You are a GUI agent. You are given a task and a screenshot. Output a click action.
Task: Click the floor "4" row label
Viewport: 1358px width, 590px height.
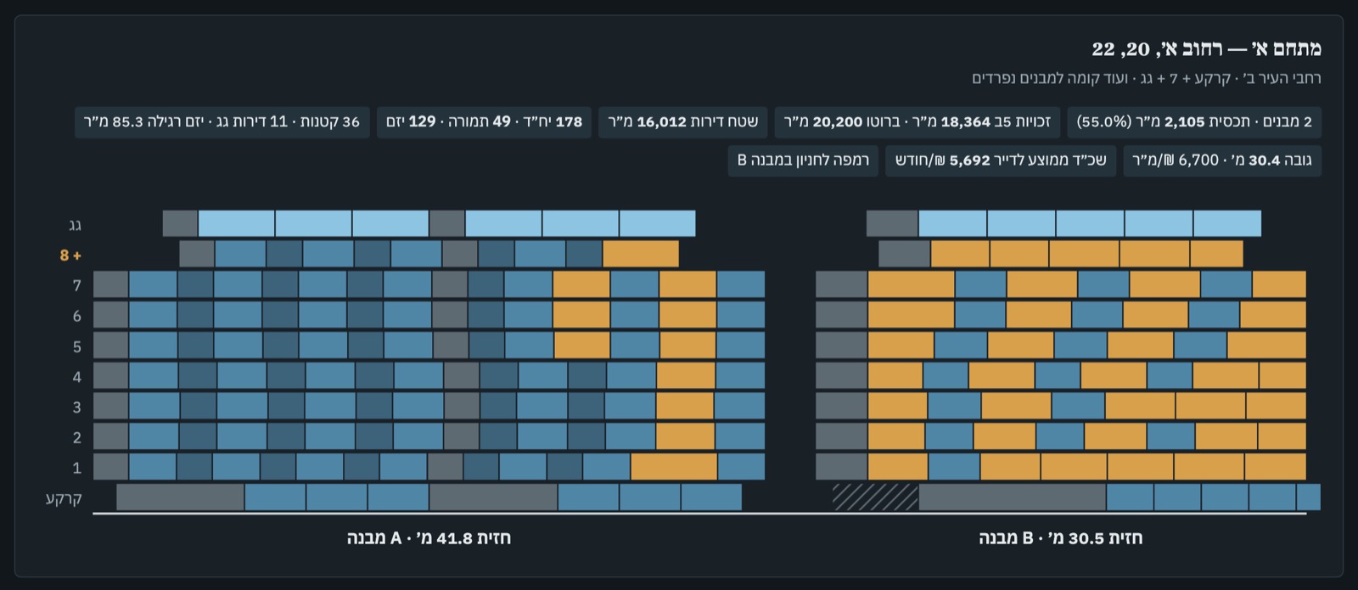[x=77, y=377]
